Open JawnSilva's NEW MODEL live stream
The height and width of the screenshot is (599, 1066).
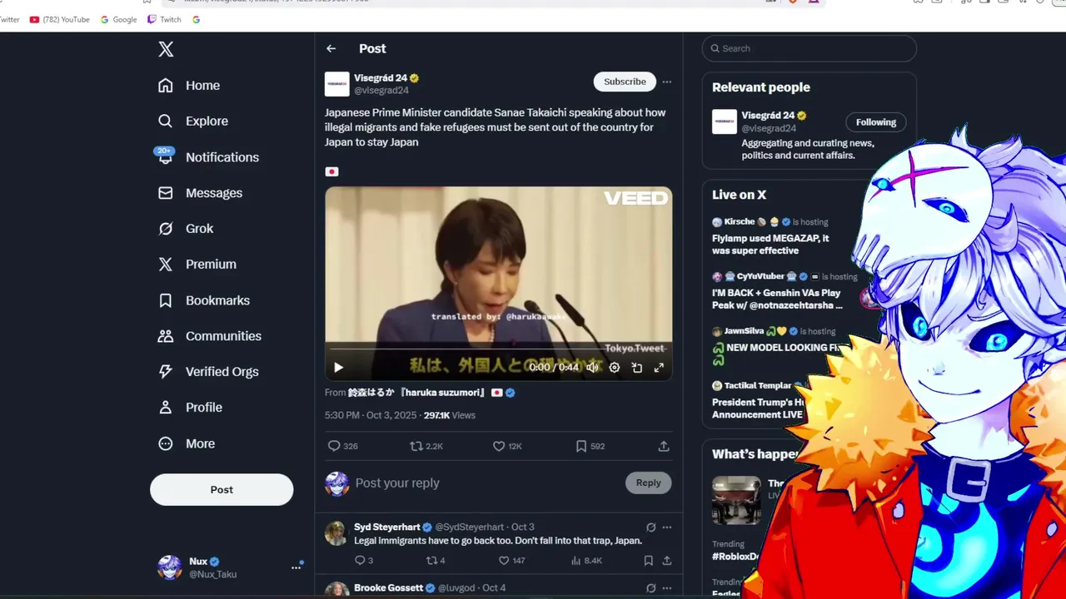(775, 345)
